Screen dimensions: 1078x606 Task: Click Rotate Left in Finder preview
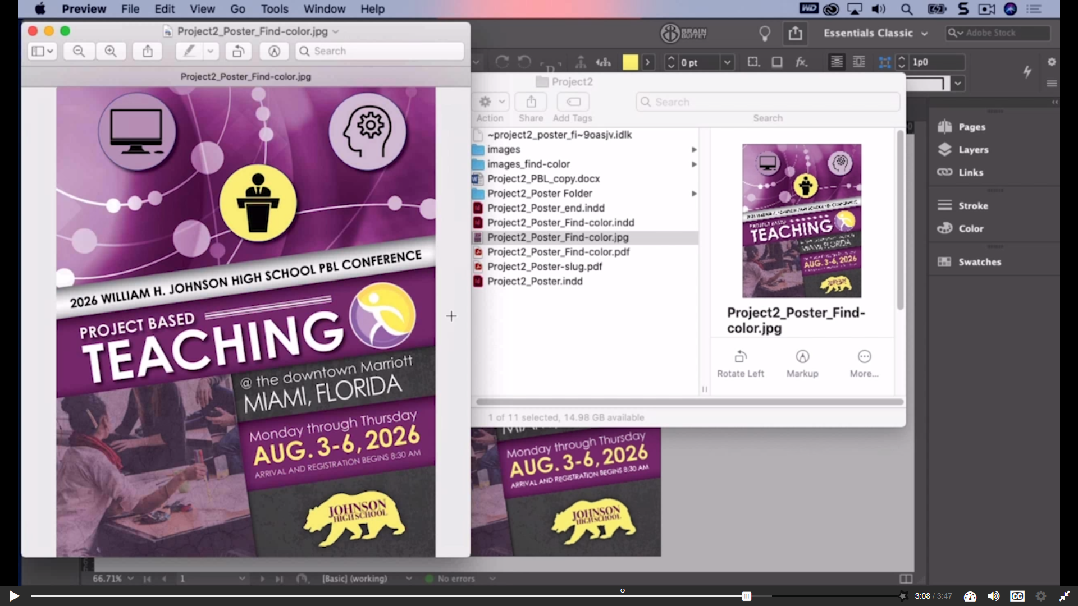tap(740, 363)
